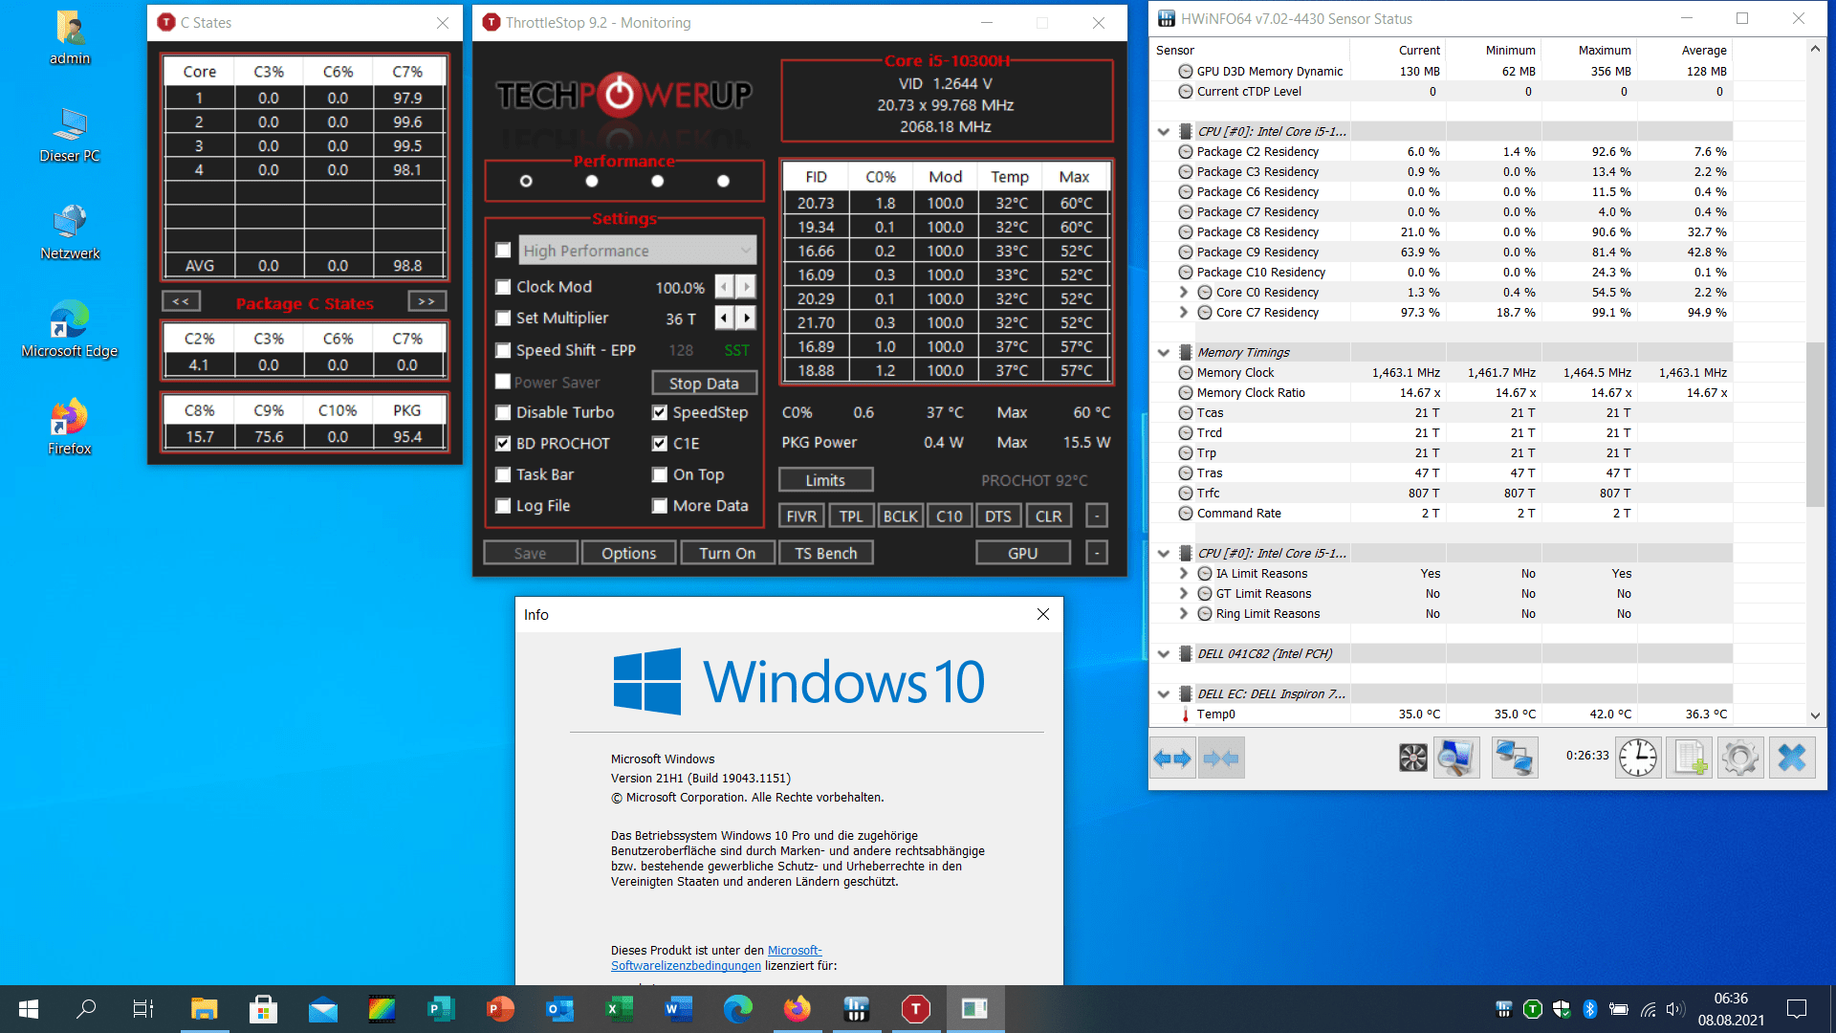This screenshot has width=1836, height=1033.
Task: Click the Stop Data button
Action: (x=704, y=383)
